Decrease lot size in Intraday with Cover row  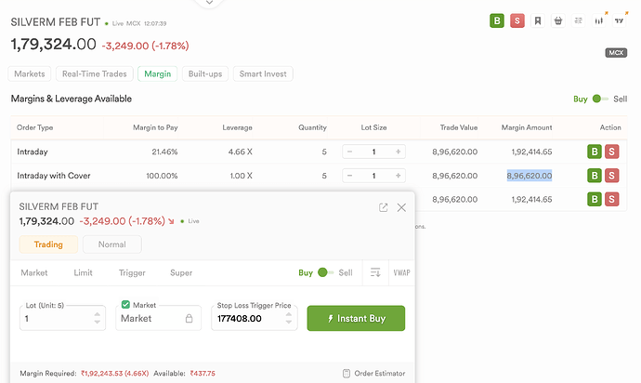tap(349, 176)
